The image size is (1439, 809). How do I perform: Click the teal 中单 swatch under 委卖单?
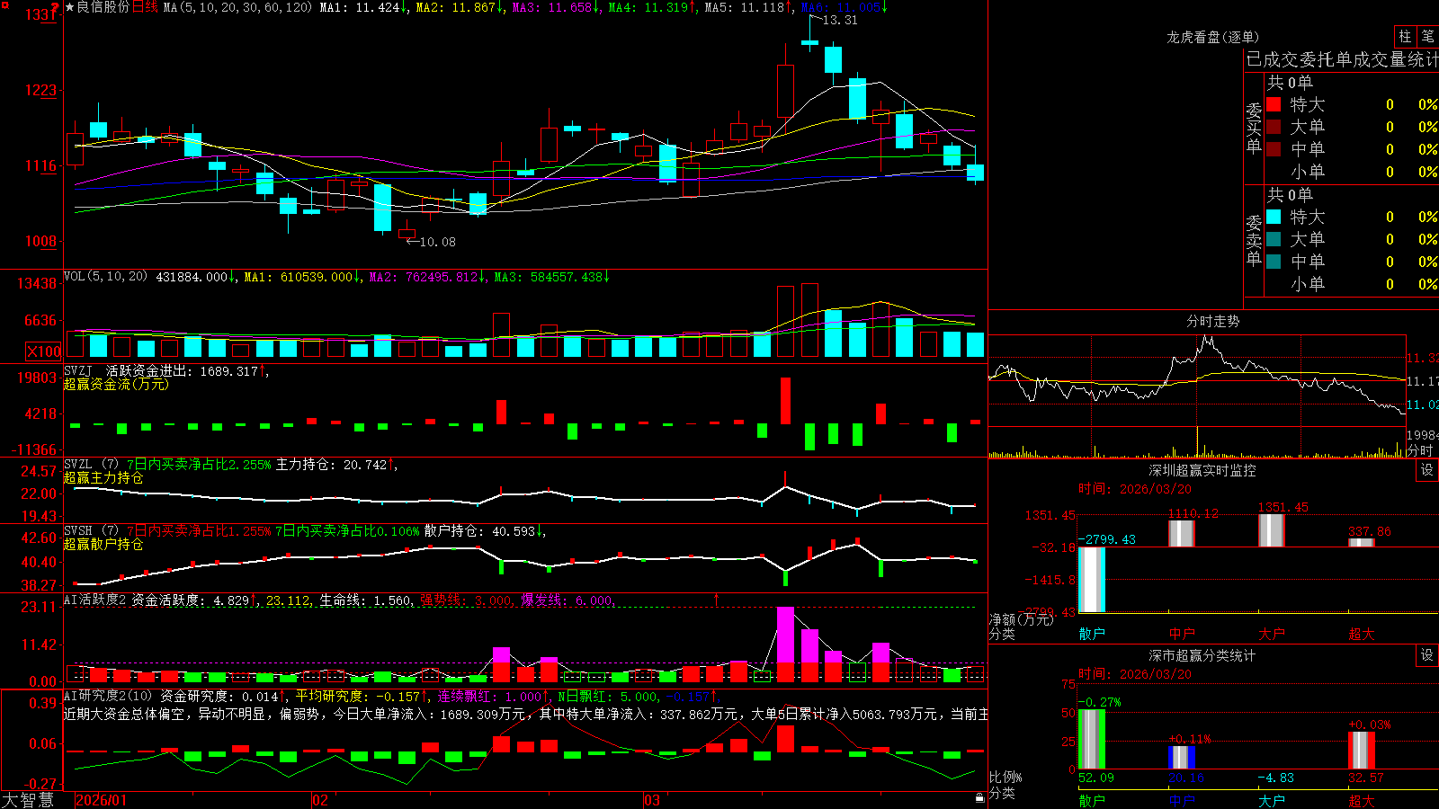coord(1274,262)
